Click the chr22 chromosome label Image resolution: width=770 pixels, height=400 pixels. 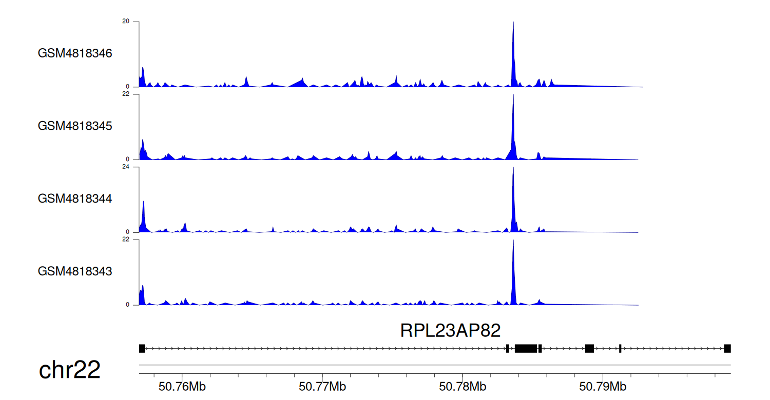[69, 370]
